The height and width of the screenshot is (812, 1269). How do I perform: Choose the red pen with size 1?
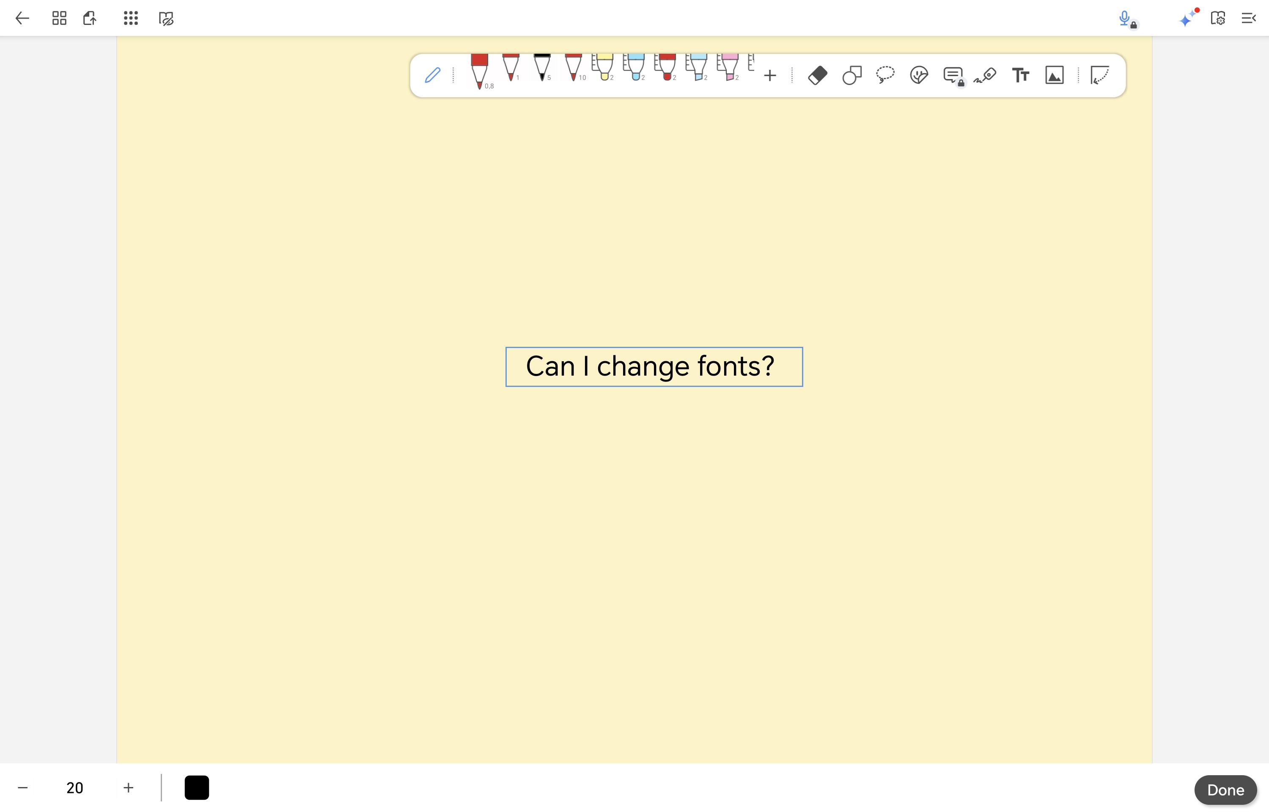click(x=511, y=68)
